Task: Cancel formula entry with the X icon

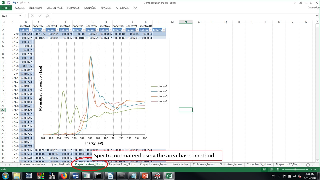Action: [32, 16]
